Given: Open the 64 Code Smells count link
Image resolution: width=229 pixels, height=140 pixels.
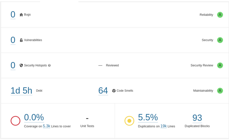Looking at the screenshot, I should click(103, 91).
